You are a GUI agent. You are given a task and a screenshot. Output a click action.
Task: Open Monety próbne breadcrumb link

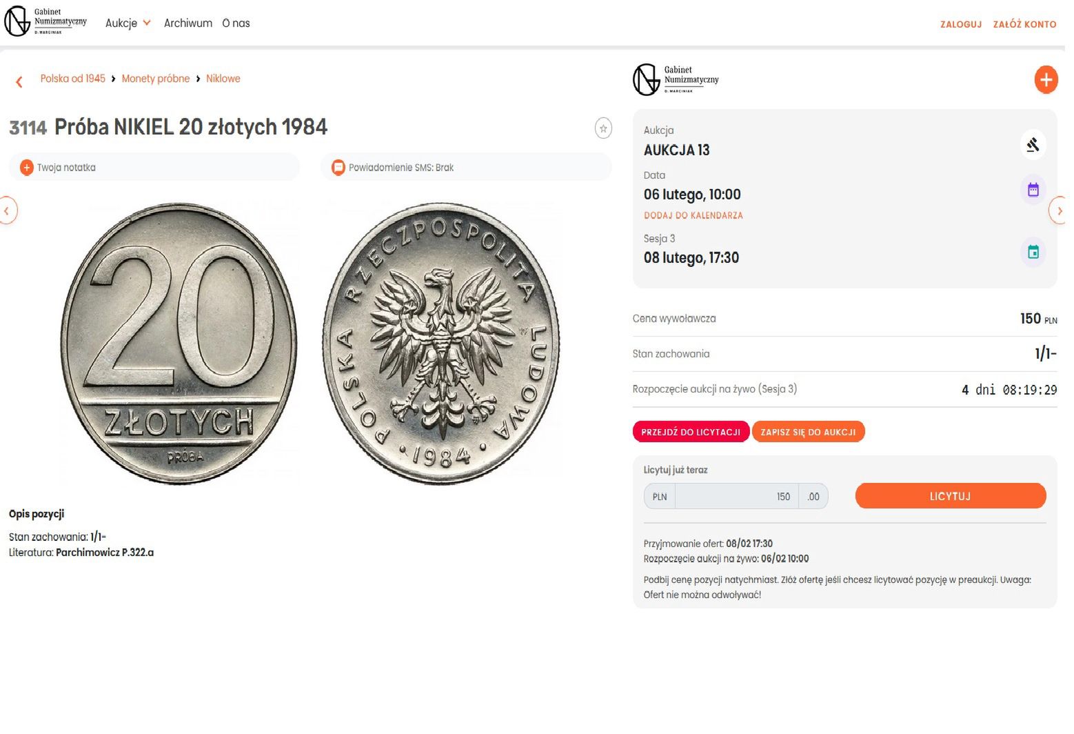(x=156, y=79)
